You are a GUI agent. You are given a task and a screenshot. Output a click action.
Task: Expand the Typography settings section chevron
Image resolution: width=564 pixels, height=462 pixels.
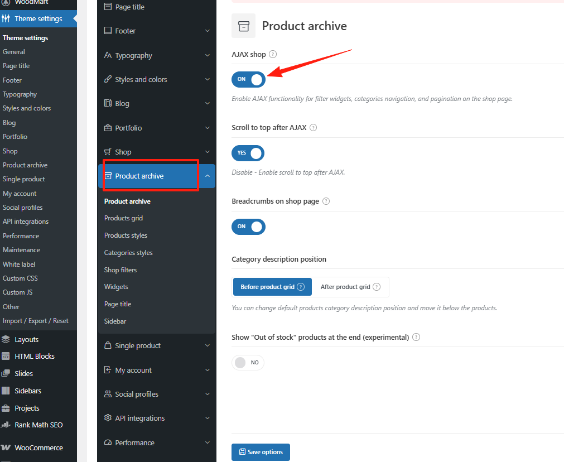coord(207,56)
